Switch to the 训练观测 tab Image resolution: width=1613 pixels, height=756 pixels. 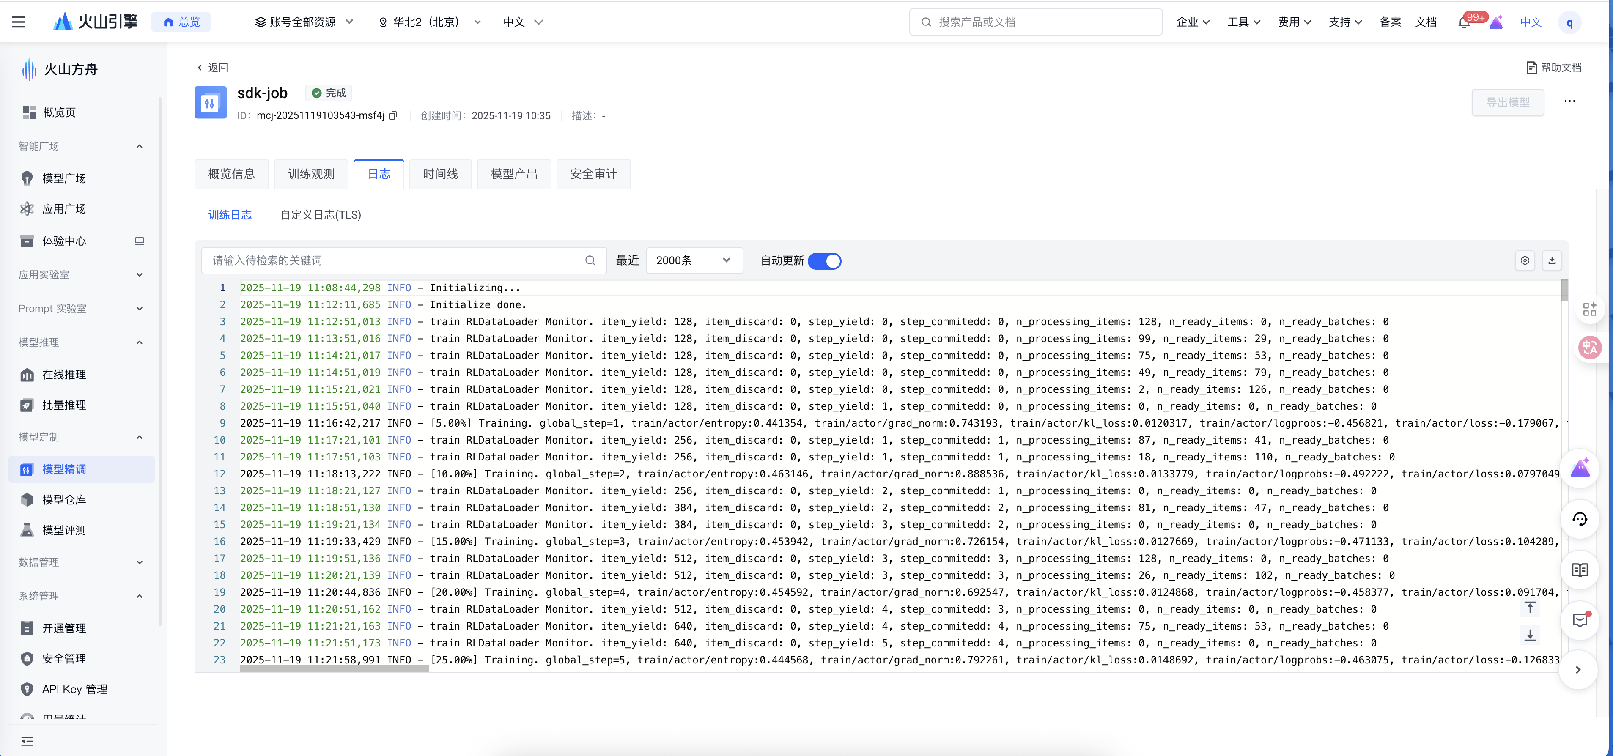click(311, 174)
